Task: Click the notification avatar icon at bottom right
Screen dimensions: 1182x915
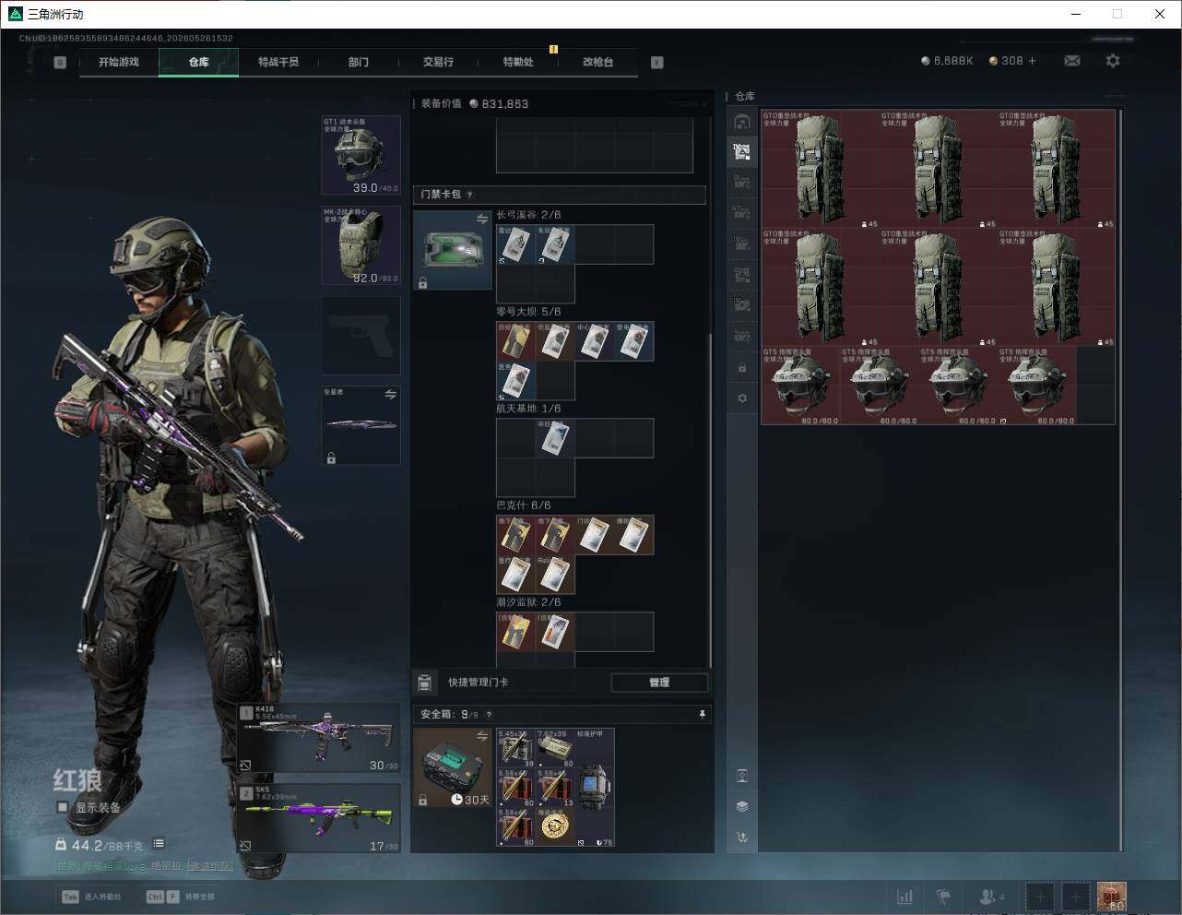Action: [1111, 897]
